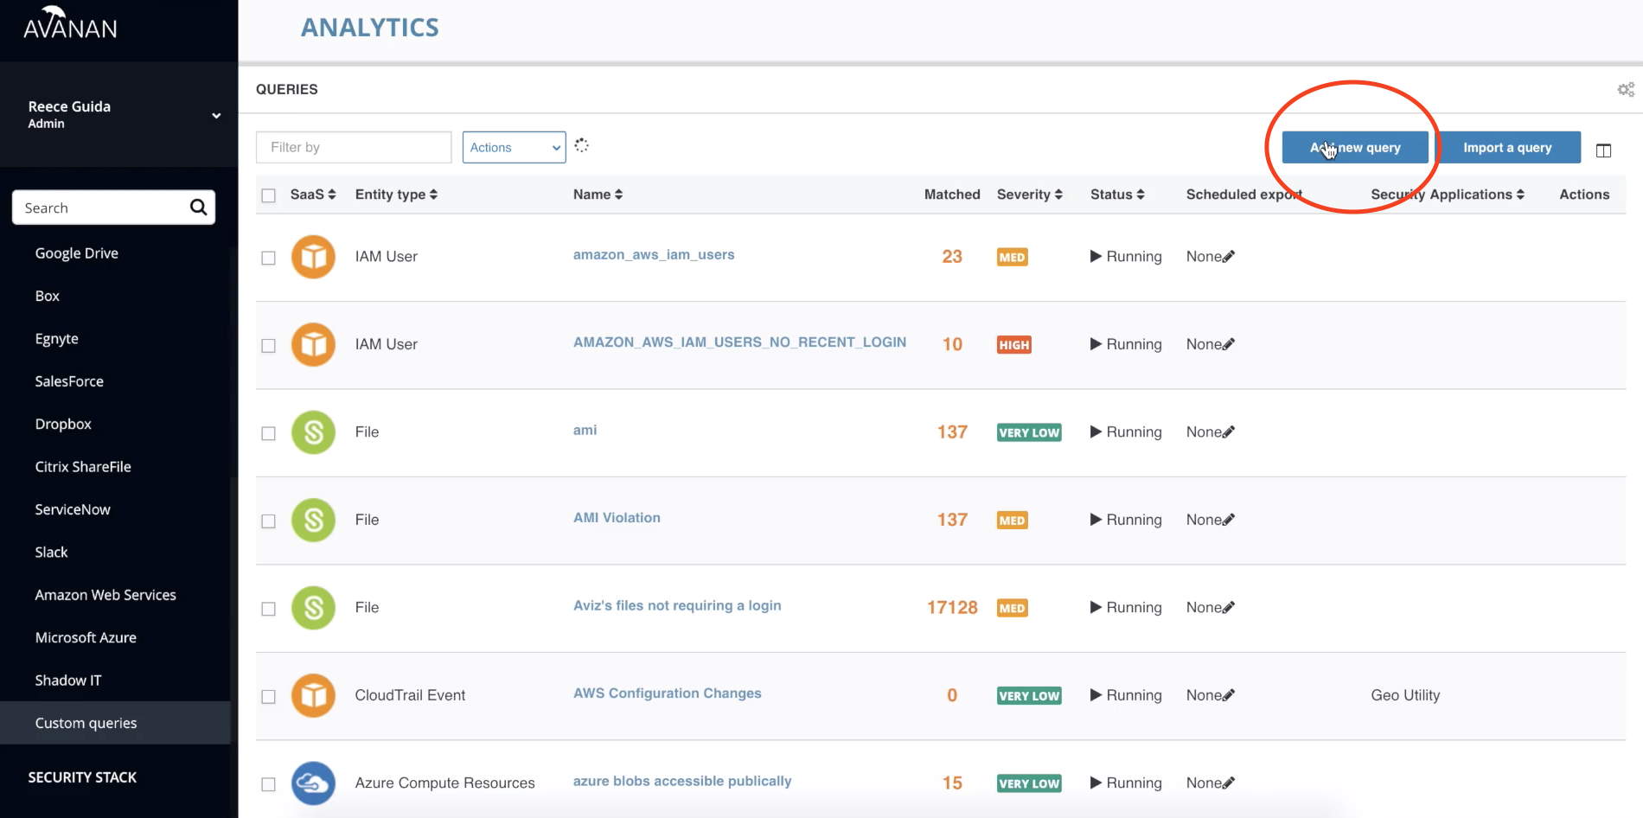Click the green S icon for Aviz's files
1643x818 pixels.
(313, 608)
